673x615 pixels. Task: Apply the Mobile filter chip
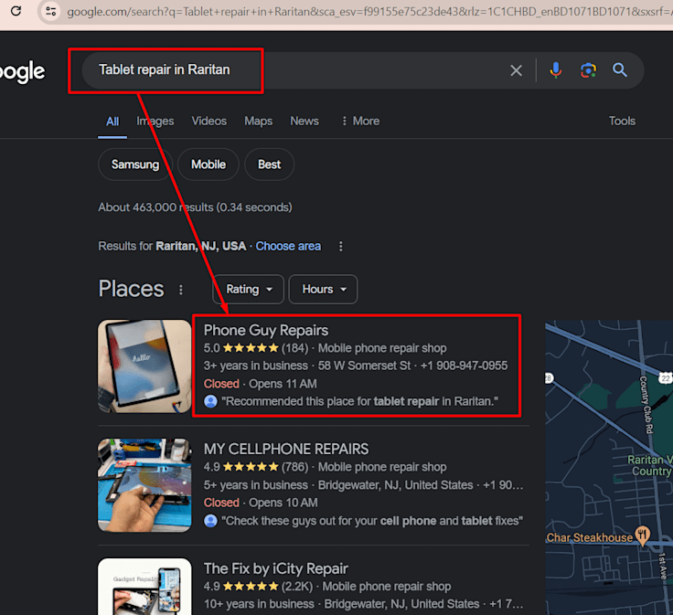[x=208, y=164]
